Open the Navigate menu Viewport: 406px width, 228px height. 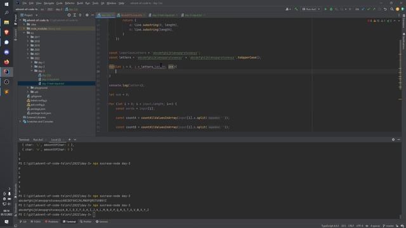49,3
